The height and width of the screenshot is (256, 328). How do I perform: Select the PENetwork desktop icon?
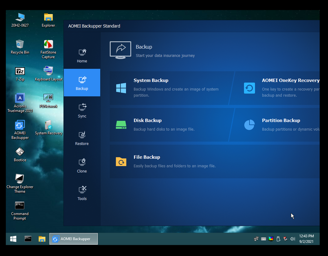pos(48,101)
